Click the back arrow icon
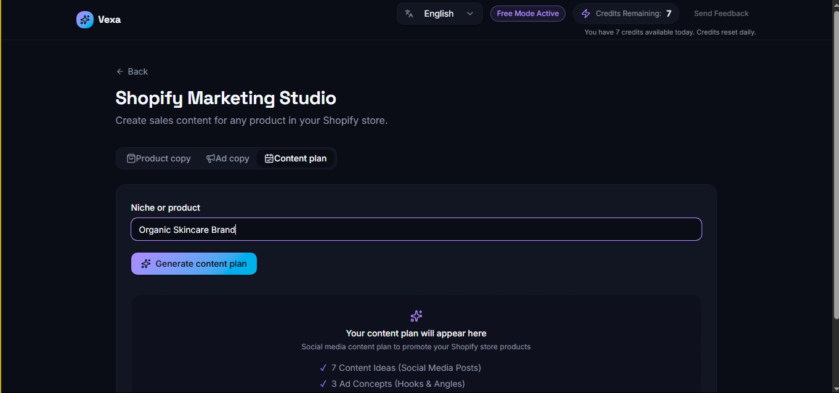Screen dimensions: 839x393 (x=120, y=71)
